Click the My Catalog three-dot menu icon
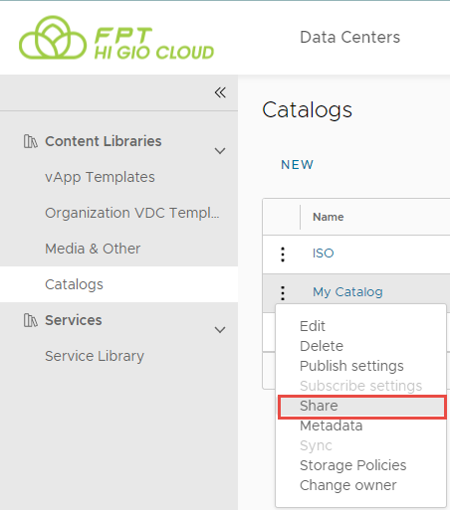Image resolution: width=450 pixels, height=510 pixels. tap(283, 293)
